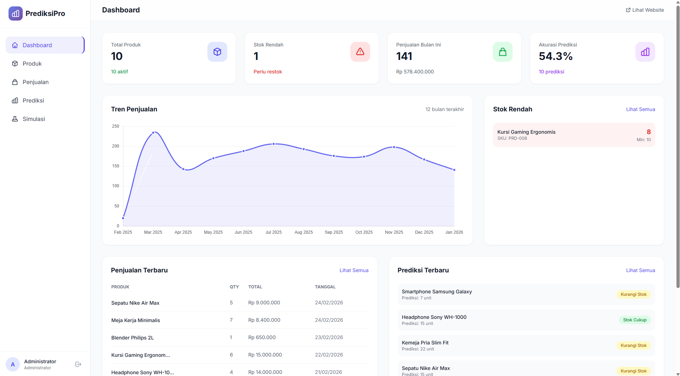Select Simulasi in the sidebar
The image size is (680, 376).
click(x=34, y=119)
